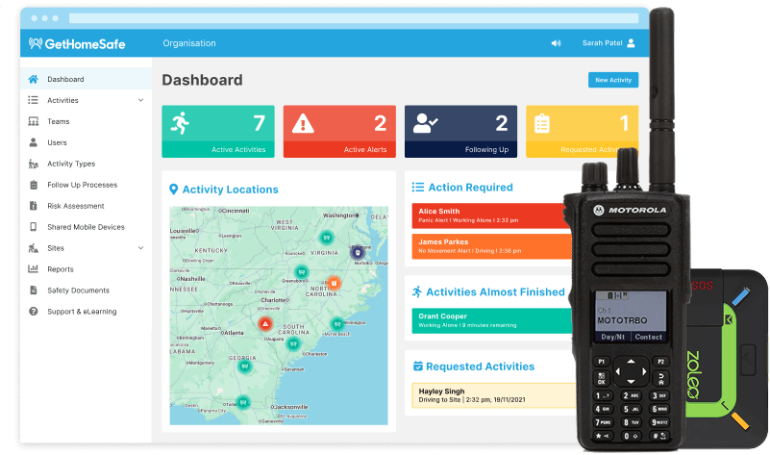Open the Sarah Patel user menu
The image size is (770, 455).
pos(608,43)
